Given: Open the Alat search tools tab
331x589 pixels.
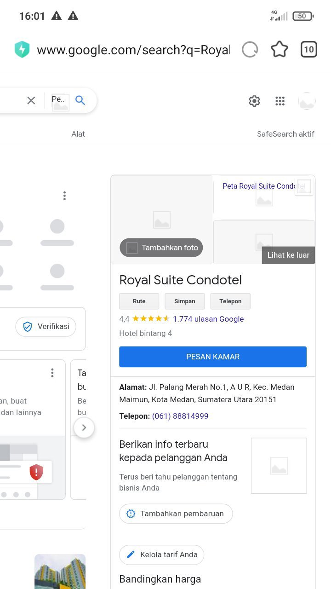Looking at the screenshot, I should [78, 134].
